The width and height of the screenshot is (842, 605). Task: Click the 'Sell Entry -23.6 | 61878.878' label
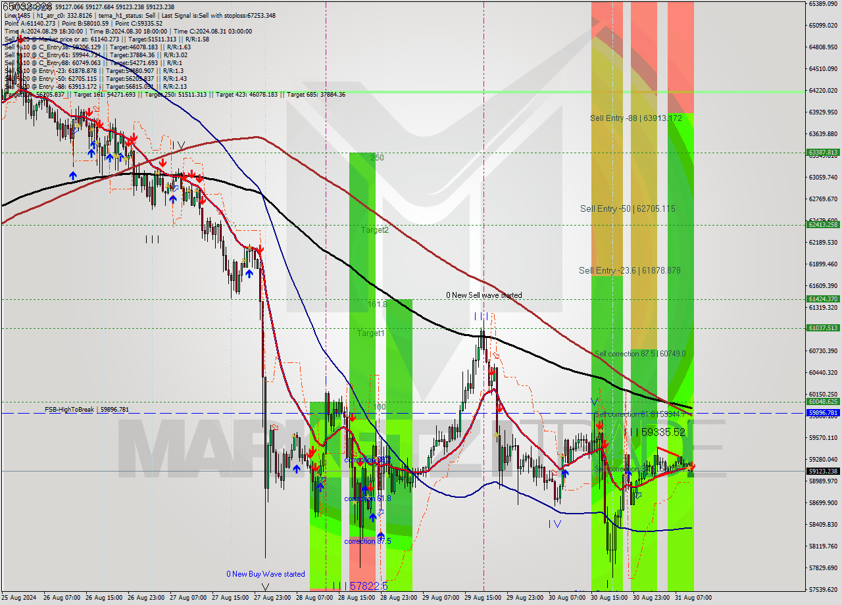coord(630,270)
